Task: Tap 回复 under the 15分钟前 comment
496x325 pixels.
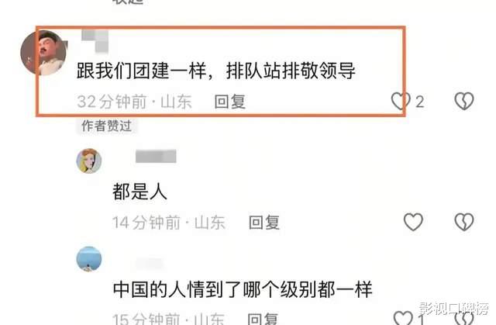Action: (263, 319)
